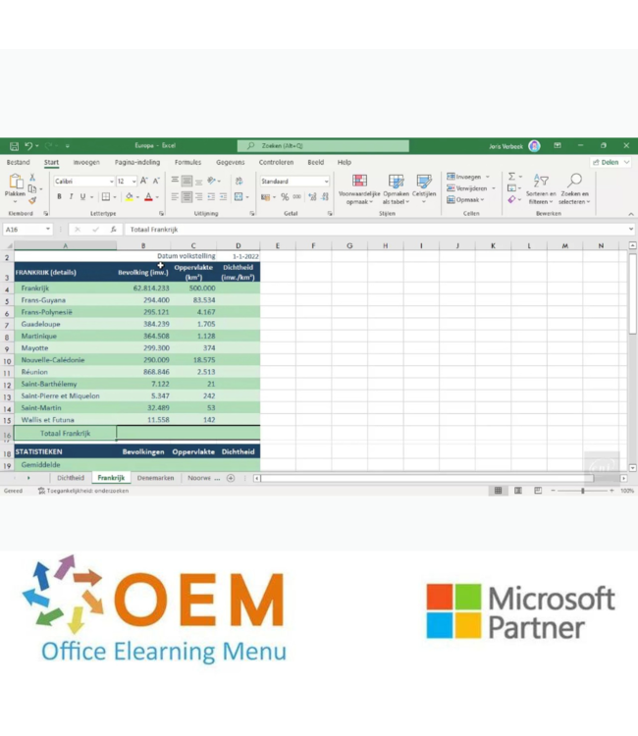Open the Dichtheid sheet tab
638x736 pixels.
(71, 478)
